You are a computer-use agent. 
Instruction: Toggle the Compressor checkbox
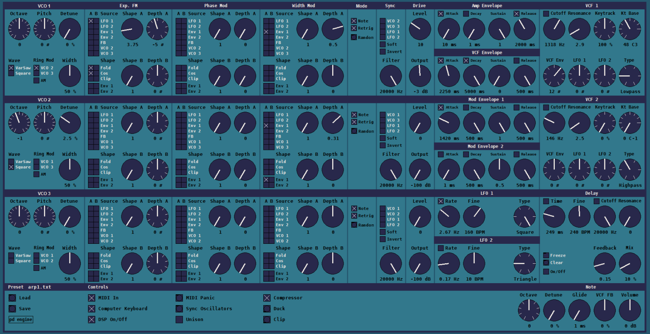click(x=267, y=298)
